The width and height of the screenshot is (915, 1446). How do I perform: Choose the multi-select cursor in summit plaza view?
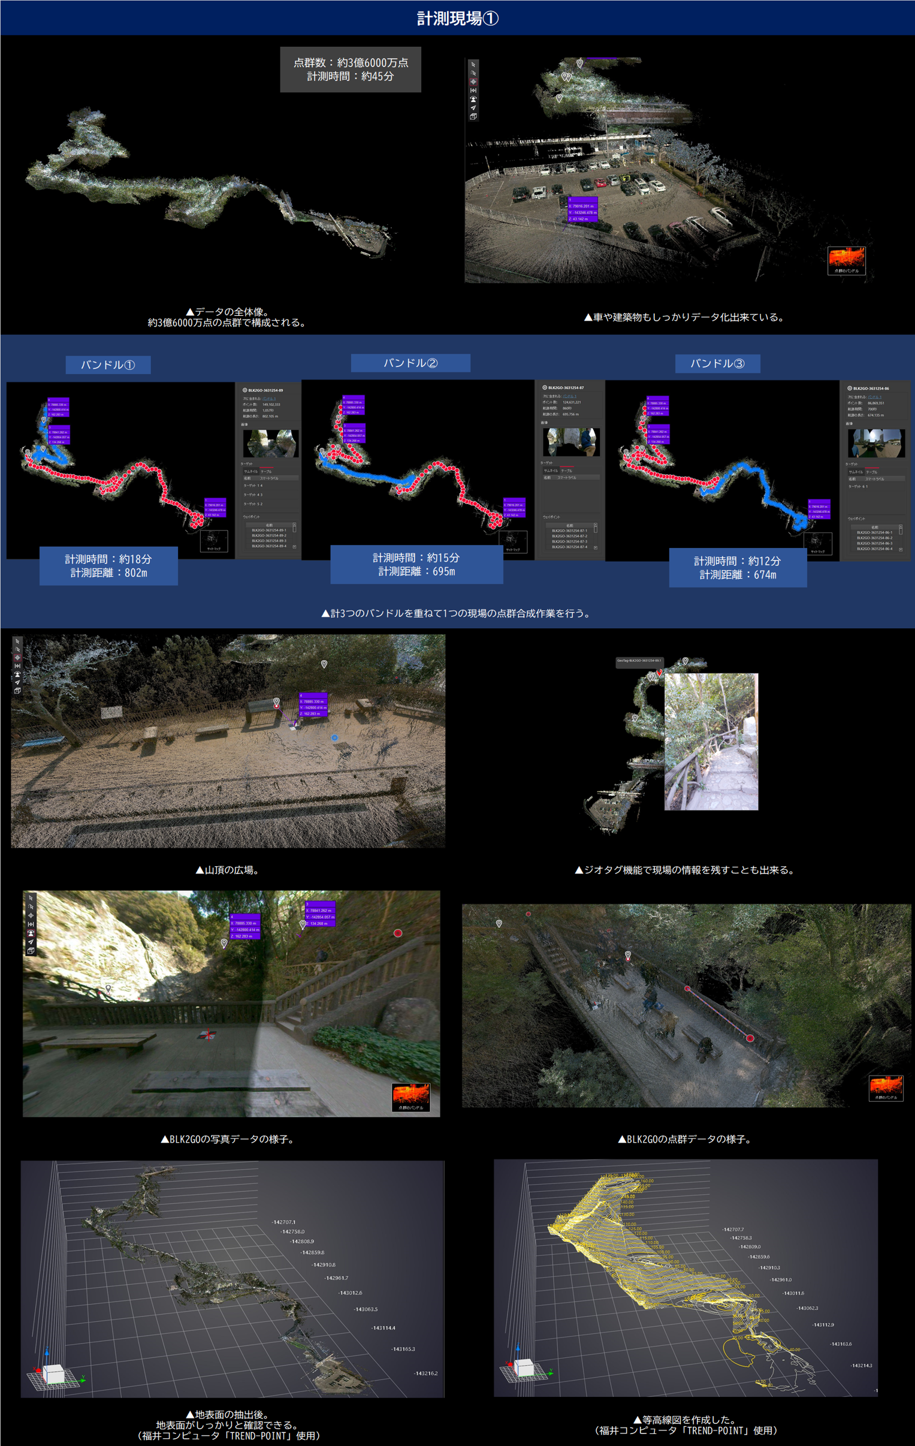[17, 650]
